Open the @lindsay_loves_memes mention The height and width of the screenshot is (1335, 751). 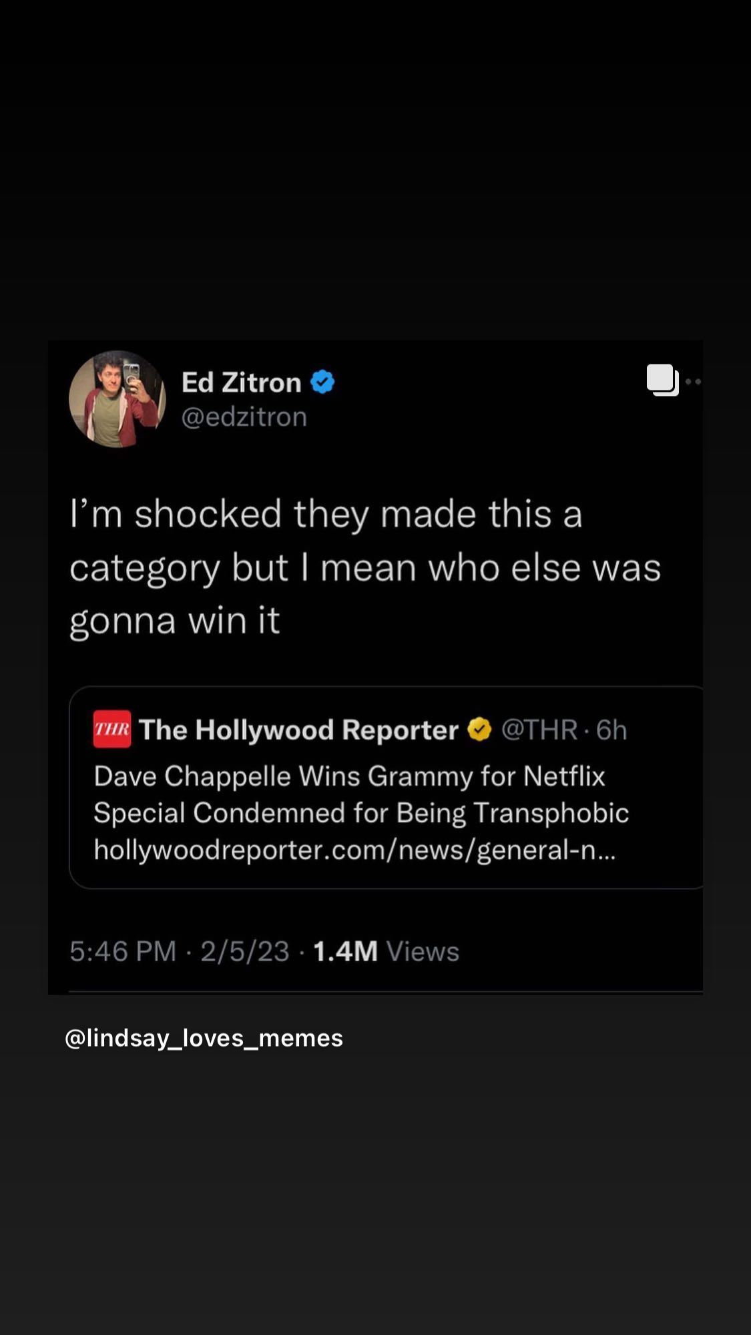[204, 1038]
